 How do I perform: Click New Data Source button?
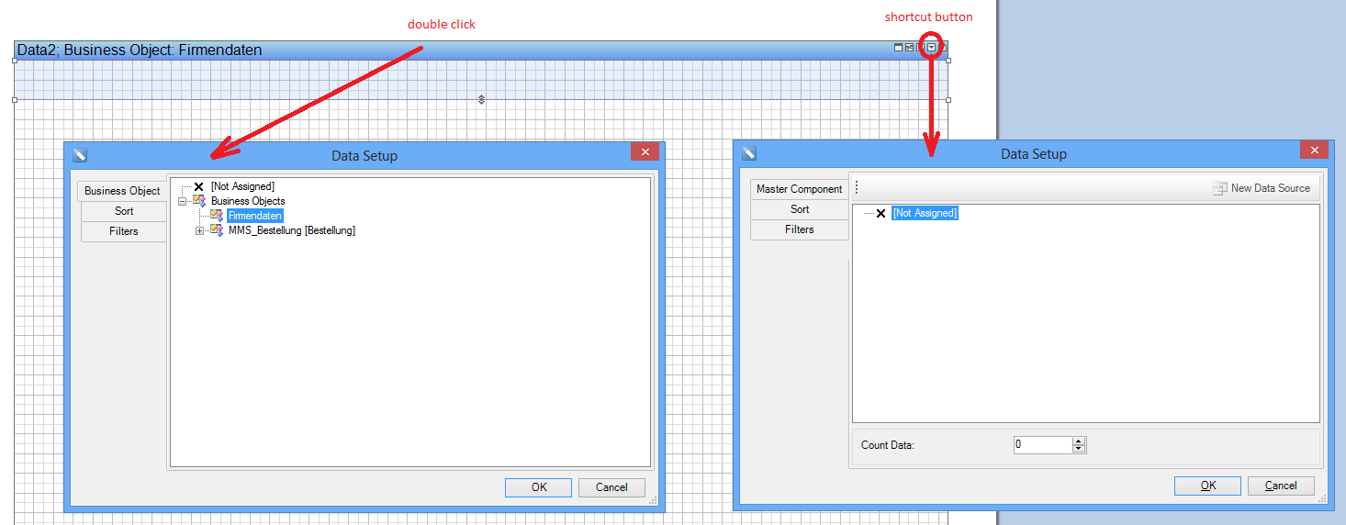tap(1262, 188)
